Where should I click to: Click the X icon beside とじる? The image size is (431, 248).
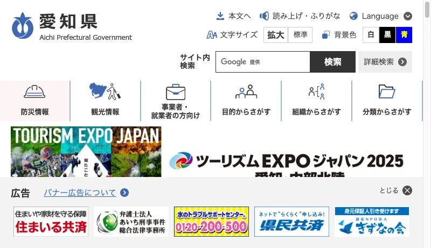tap(407, 190)
